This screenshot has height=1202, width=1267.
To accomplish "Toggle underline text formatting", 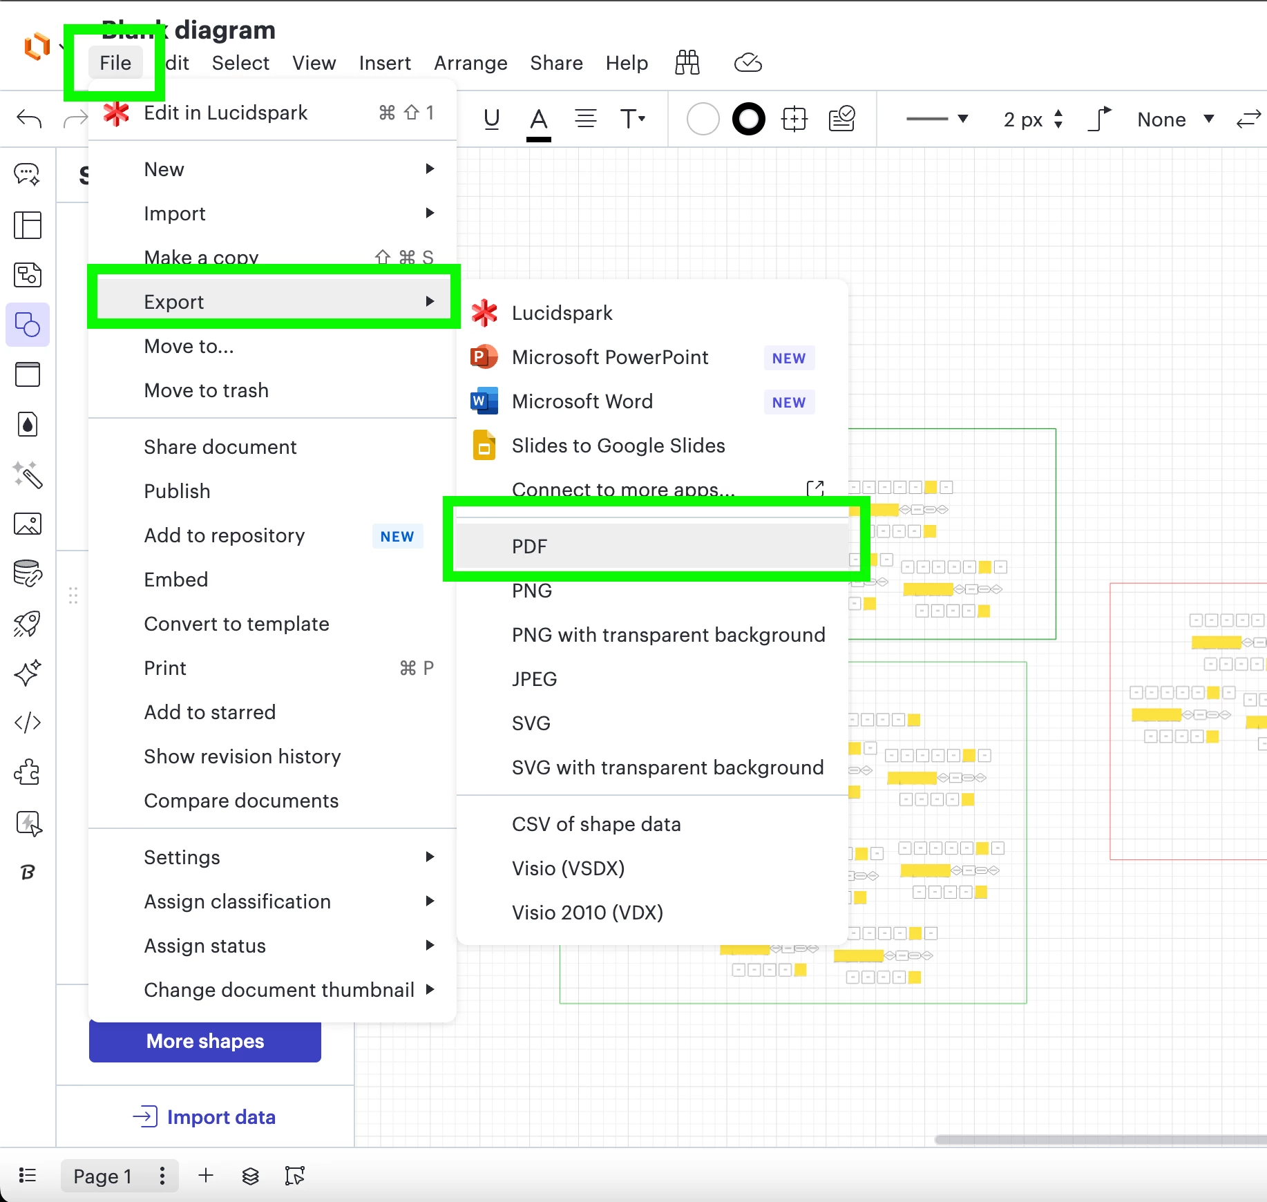I will 491,120.
